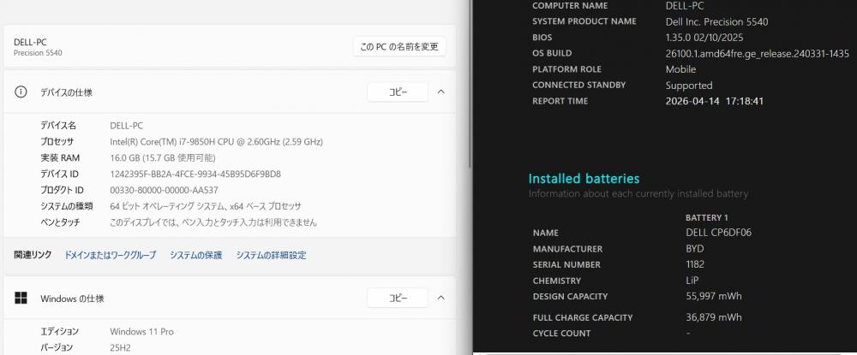Viewport: 857px width, 355px height.
Task: Select the エディション value Windows 11 Pro
Action: click(141, 332)
